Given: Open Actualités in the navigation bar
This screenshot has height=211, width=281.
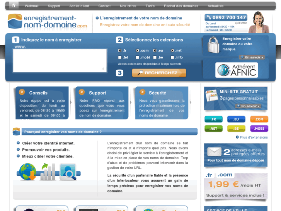Looking at the screenshot, I should pyautogui.click(x=215, y=6).
